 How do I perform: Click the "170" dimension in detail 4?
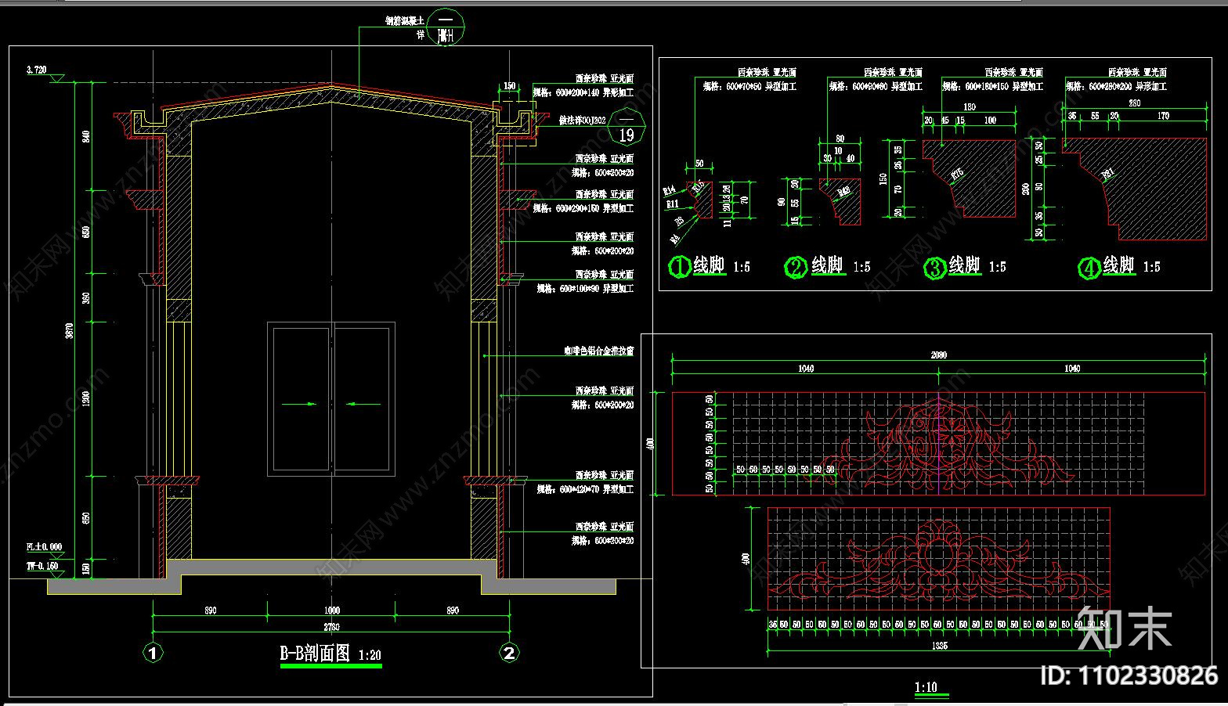pyautogui.click(x=1163, y=116)
